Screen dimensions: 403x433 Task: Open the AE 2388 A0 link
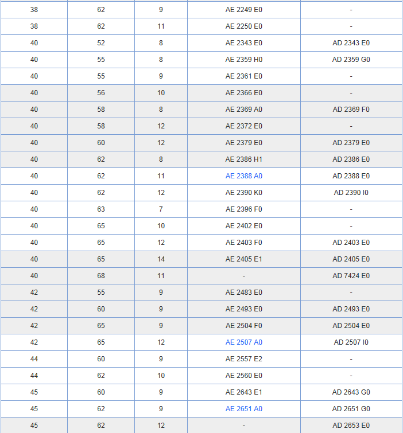[243, 176]
